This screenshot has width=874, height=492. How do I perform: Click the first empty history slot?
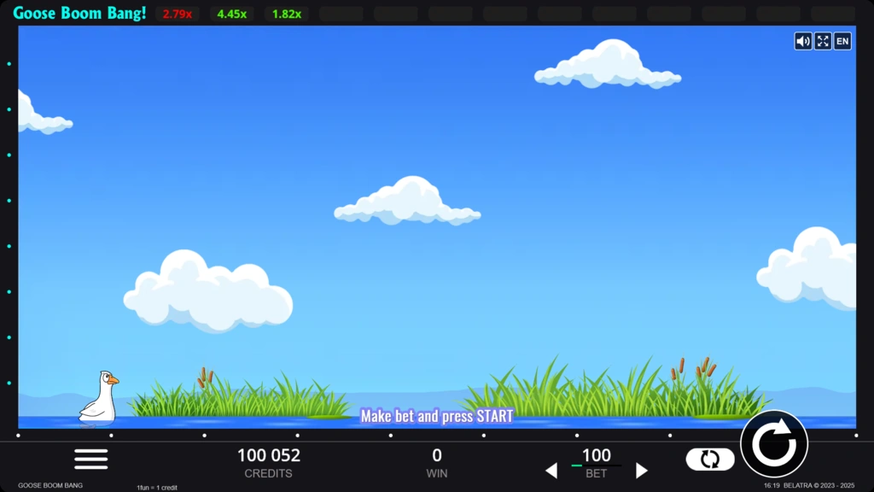(x=341, y=14)
